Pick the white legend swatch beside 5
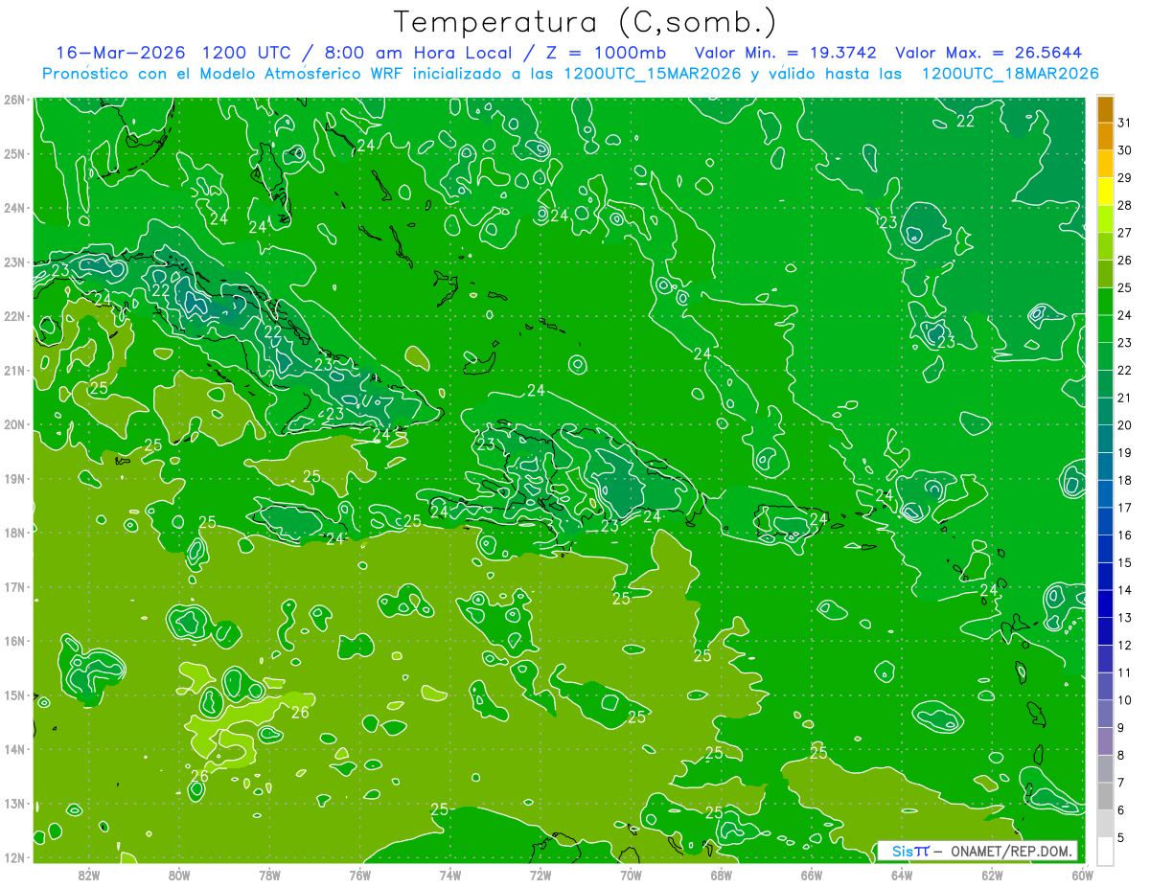The image size is (1150, 888). coord(1105,851)
